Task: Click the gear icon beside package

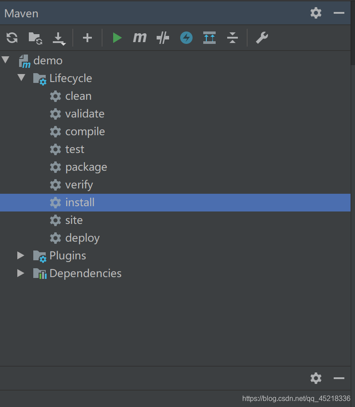Action: point(55,167)
